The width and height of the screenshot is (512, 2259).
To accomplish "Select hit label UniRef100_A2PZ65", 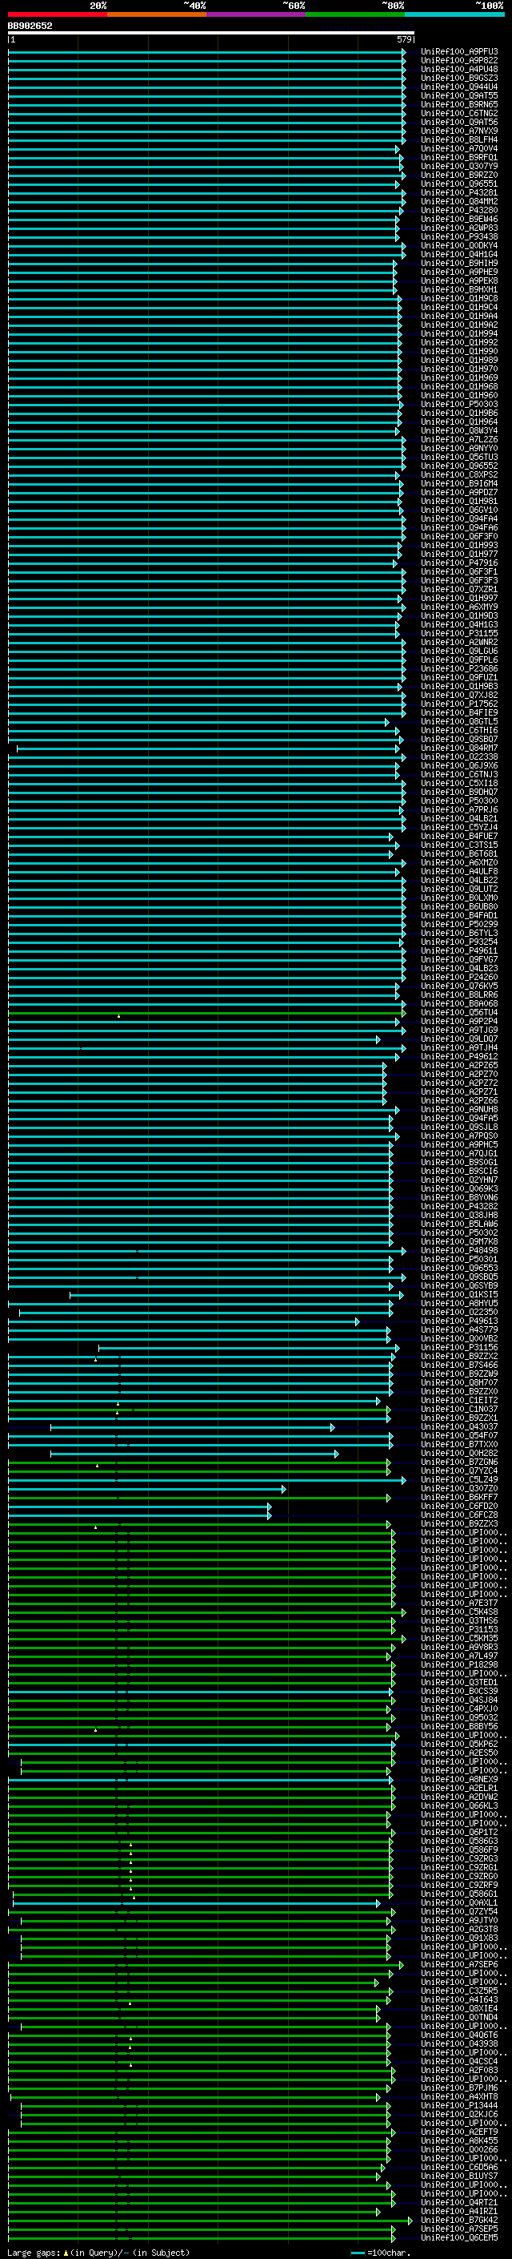I will (458, 1066).
